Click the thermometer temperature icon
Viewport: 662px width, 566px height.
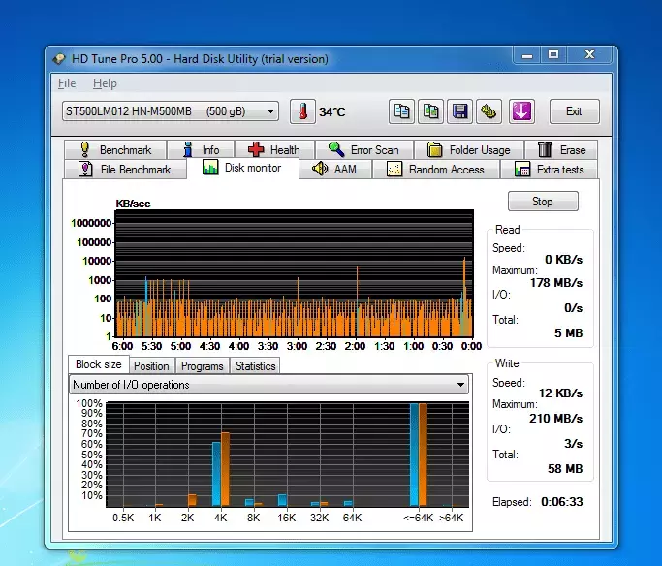(x=302, y=111)
